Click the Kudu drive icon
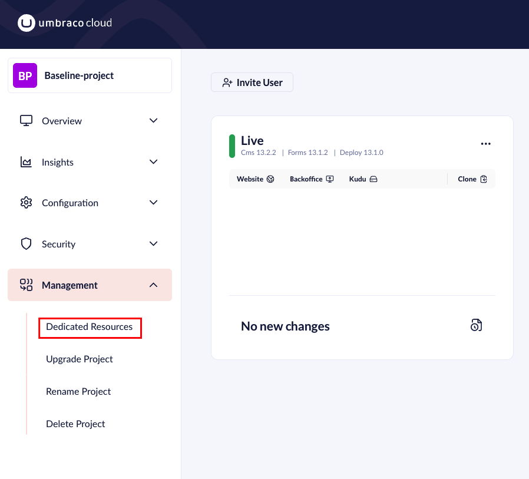Image resolution: width=529 pixels, height=479 pixels. pyautogui.click(x=373, y=179)
